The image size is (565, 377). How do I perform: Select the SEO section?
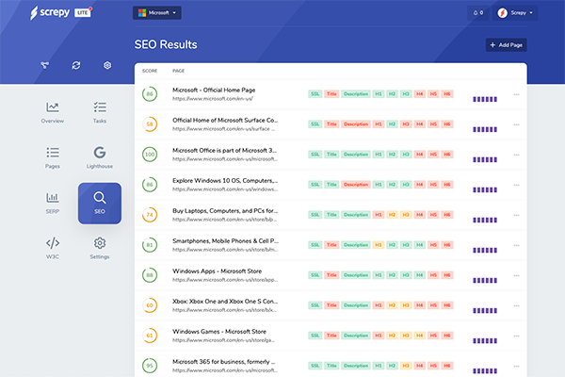coord(100,204)
